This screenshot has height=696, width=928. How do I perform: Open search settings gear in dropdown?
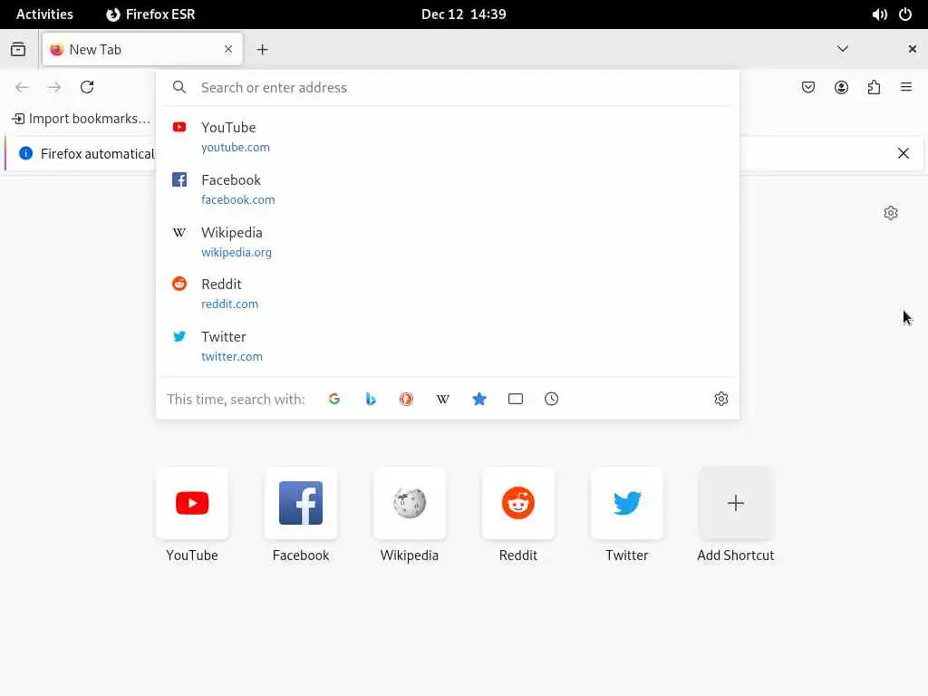click(x=720, y=399)
